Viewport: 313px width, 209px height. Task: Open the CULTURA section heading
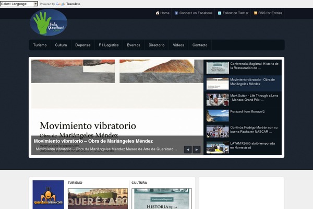click(x=139, y=183)
